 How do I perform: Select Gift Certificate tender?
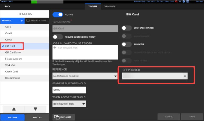tap(25, 53)
